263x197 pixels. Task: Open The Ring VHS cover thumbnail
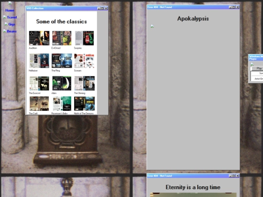(62, 61)
